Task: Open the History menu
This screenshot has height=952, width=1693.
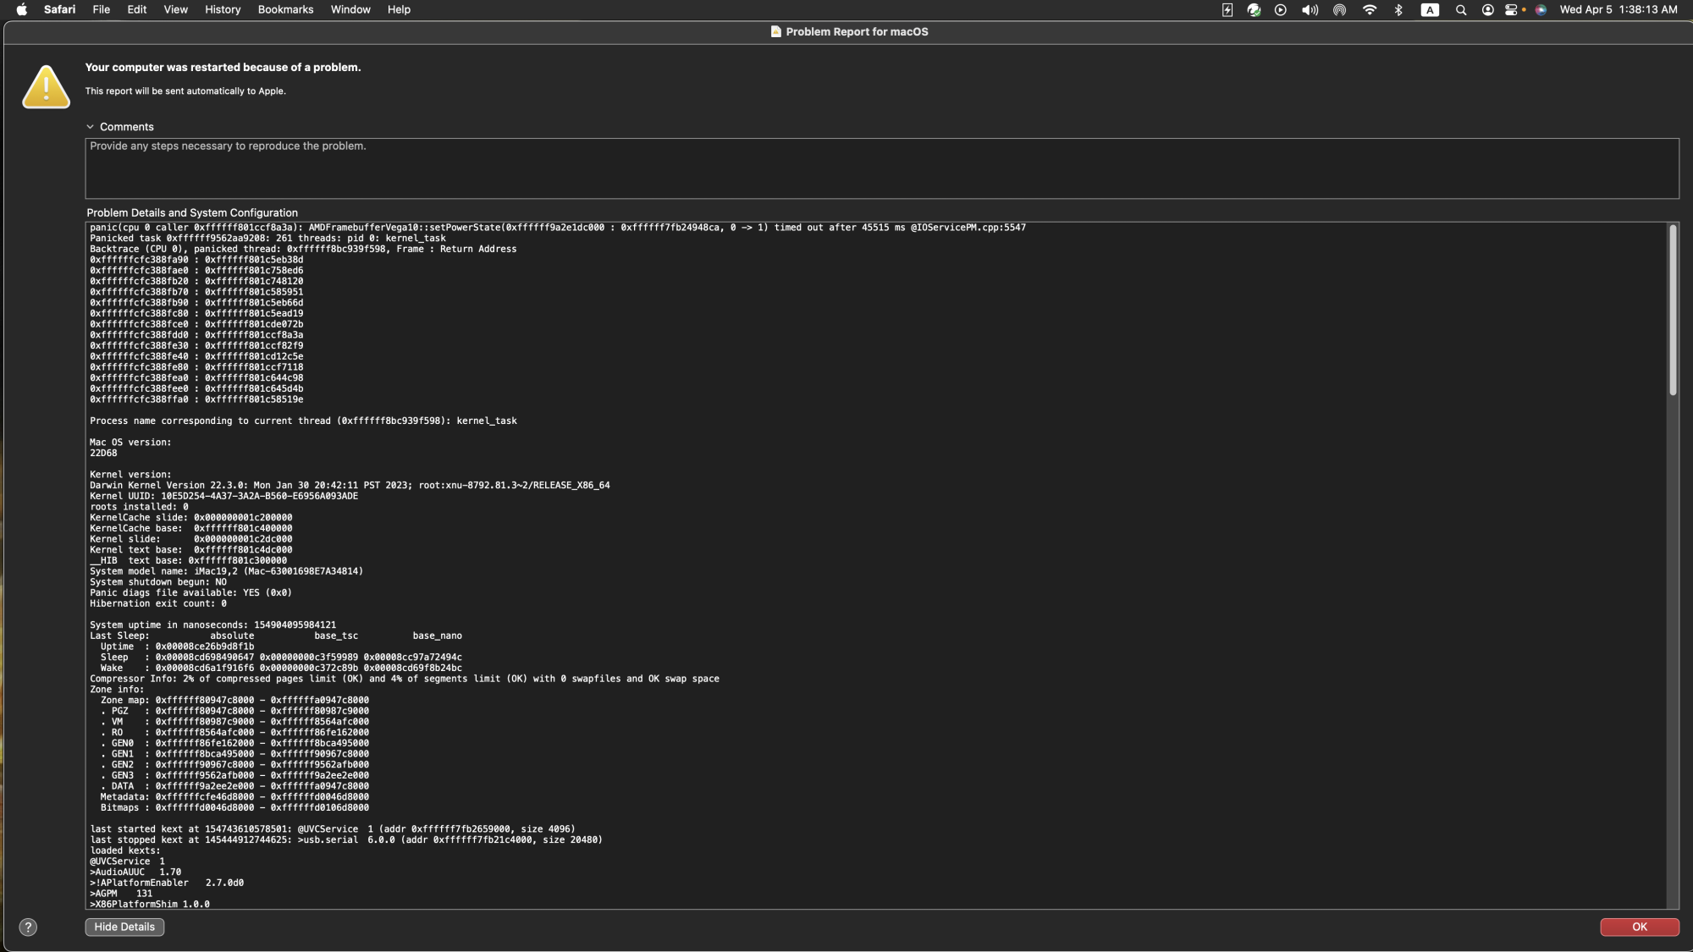Action: [x=223, y=9]
